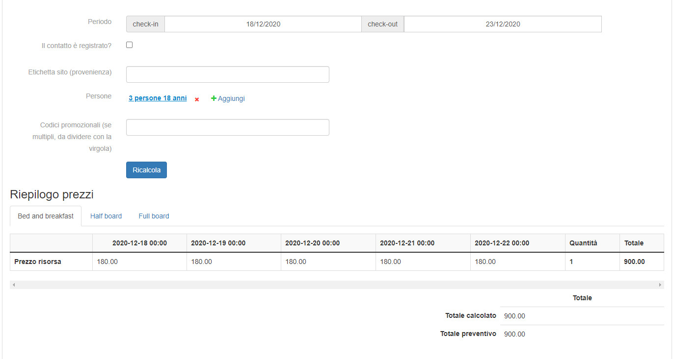673x359 pixels.
Task: Click the Riepilogo prezzi heading
Action: coord(52,194)
